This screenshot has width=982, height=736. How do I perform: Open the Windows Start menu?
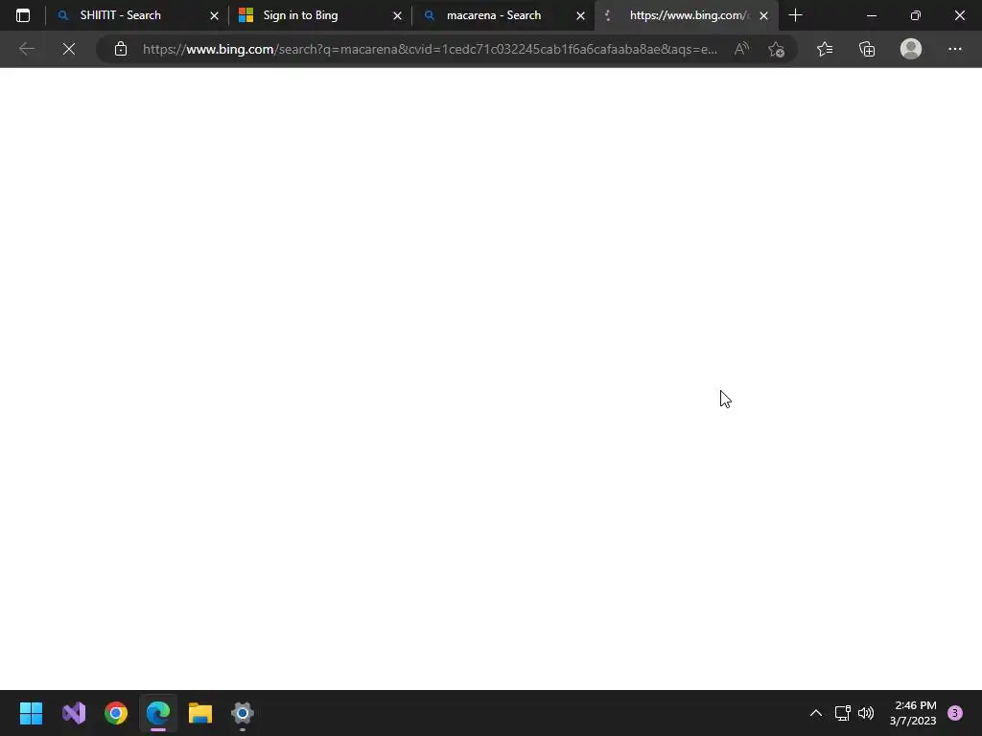point(31,713)
